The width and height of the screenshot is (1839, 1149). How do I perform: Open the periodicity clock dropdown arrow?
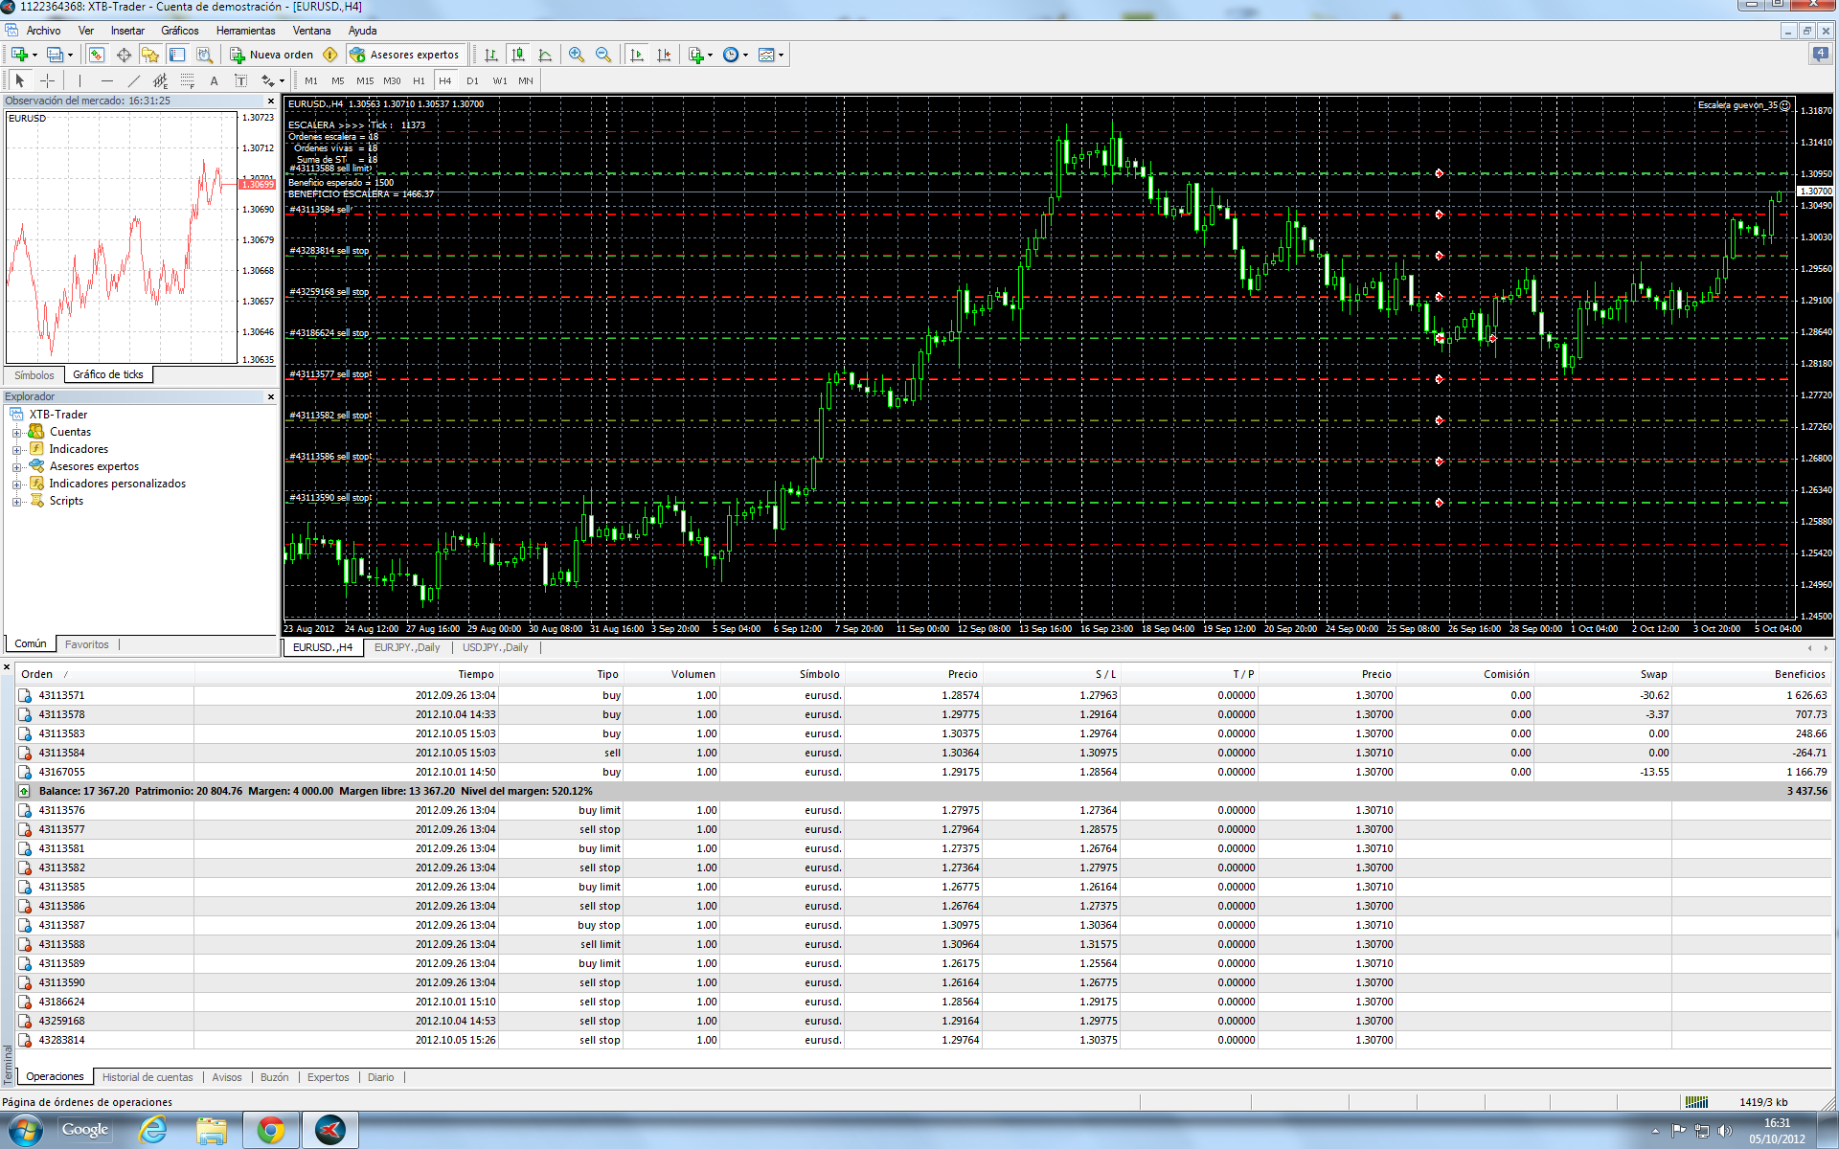pyautogui.click(x=745, y=56)
